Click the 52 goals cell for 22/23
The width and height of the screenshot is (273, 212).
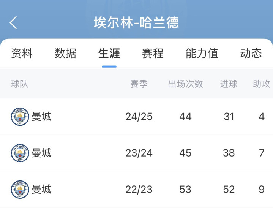coord(229,190)
